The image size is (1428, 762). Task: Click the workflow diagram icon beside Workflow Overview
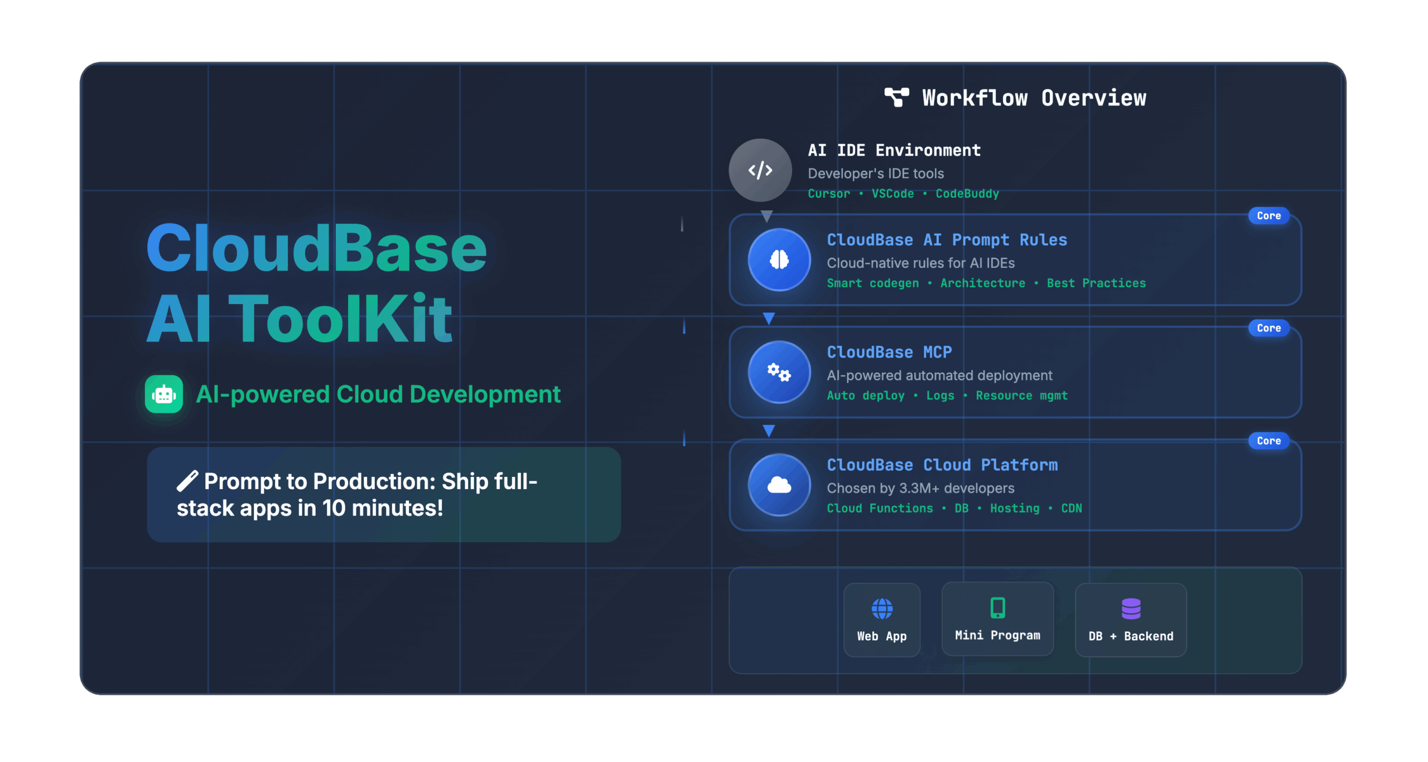tap(896, 98)
